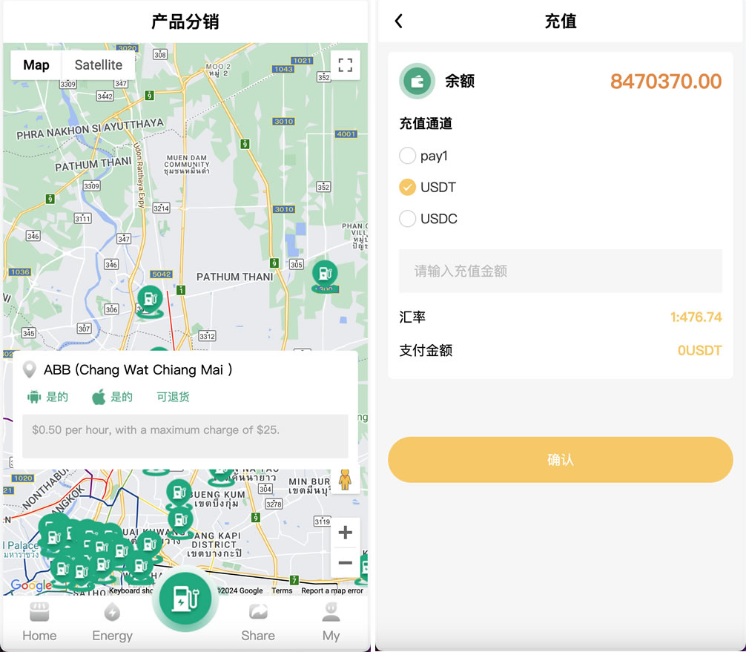Select the USDC payment channel

407,219
